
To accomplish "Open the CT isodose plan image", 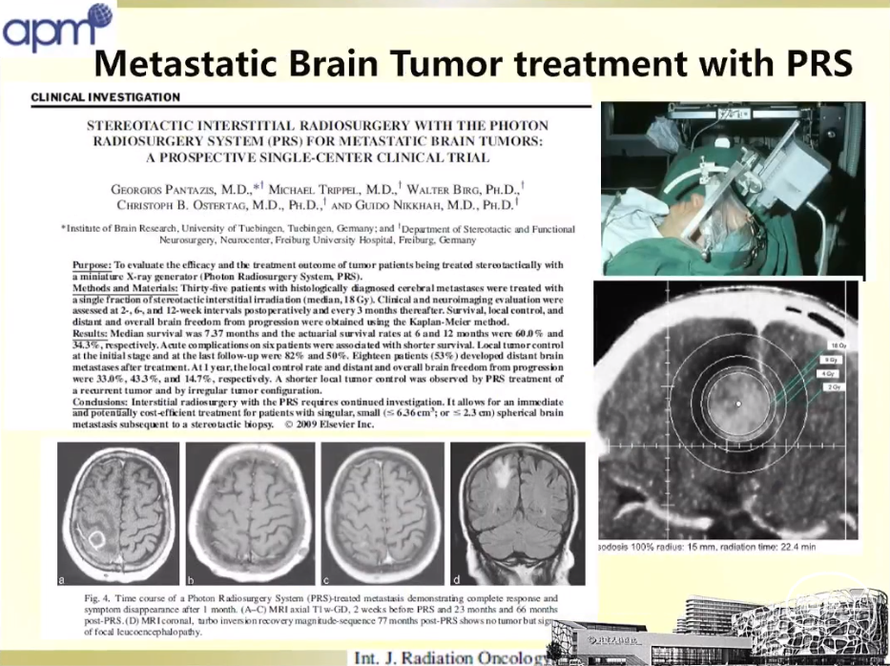I will [725, 409].
